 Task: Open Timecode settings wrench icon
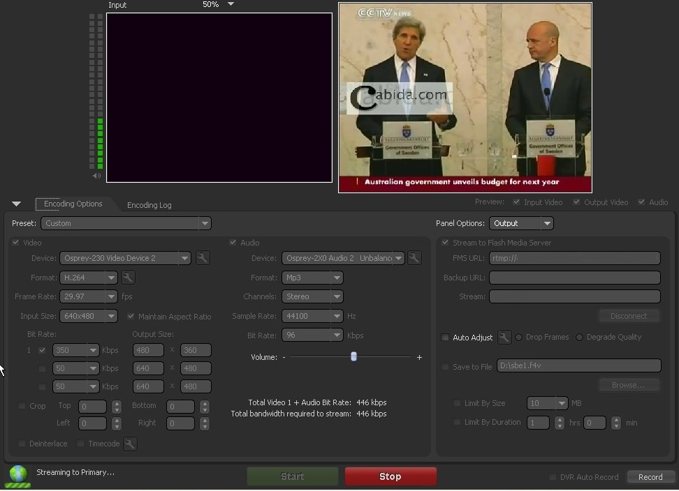pos(130,444)
